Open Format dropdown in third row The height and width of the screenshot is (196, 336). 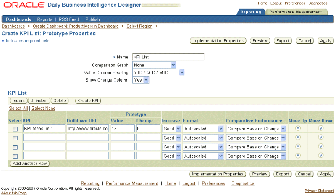(203, 147)
